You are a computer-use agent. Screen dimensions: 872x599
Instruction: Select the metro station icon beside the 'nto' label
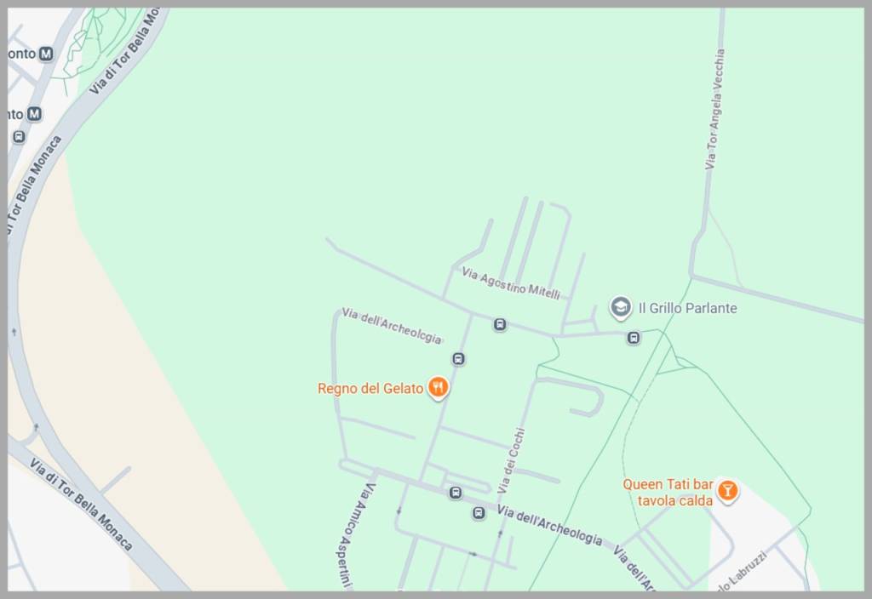pos(34,114)
